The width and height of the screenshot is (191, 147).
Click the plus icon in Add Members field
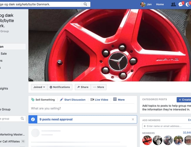[x=145, y=126]
